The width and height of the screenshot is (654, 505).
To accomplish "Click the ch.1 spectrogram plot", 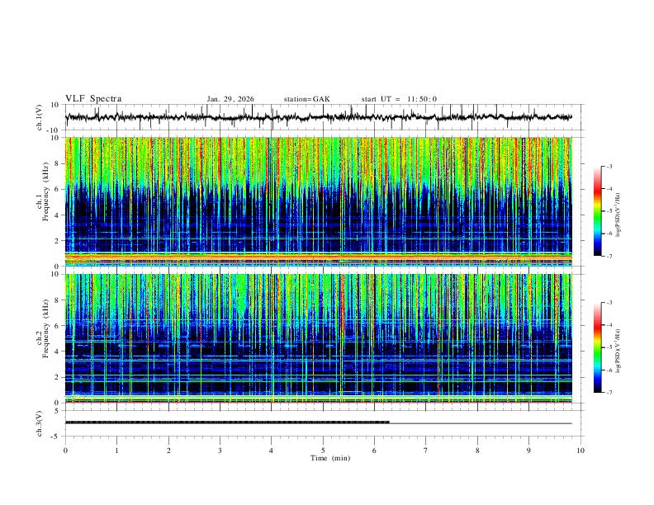I will [x=318, y=201].
